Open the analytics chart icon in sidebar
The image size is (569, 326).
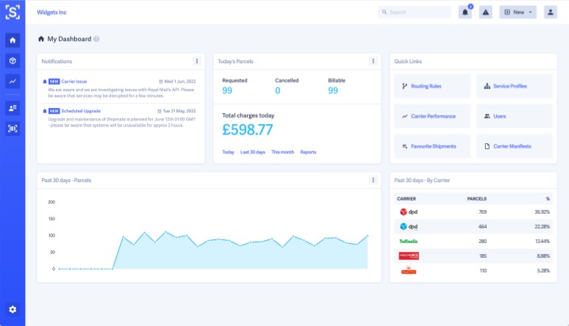pos(12,81)
